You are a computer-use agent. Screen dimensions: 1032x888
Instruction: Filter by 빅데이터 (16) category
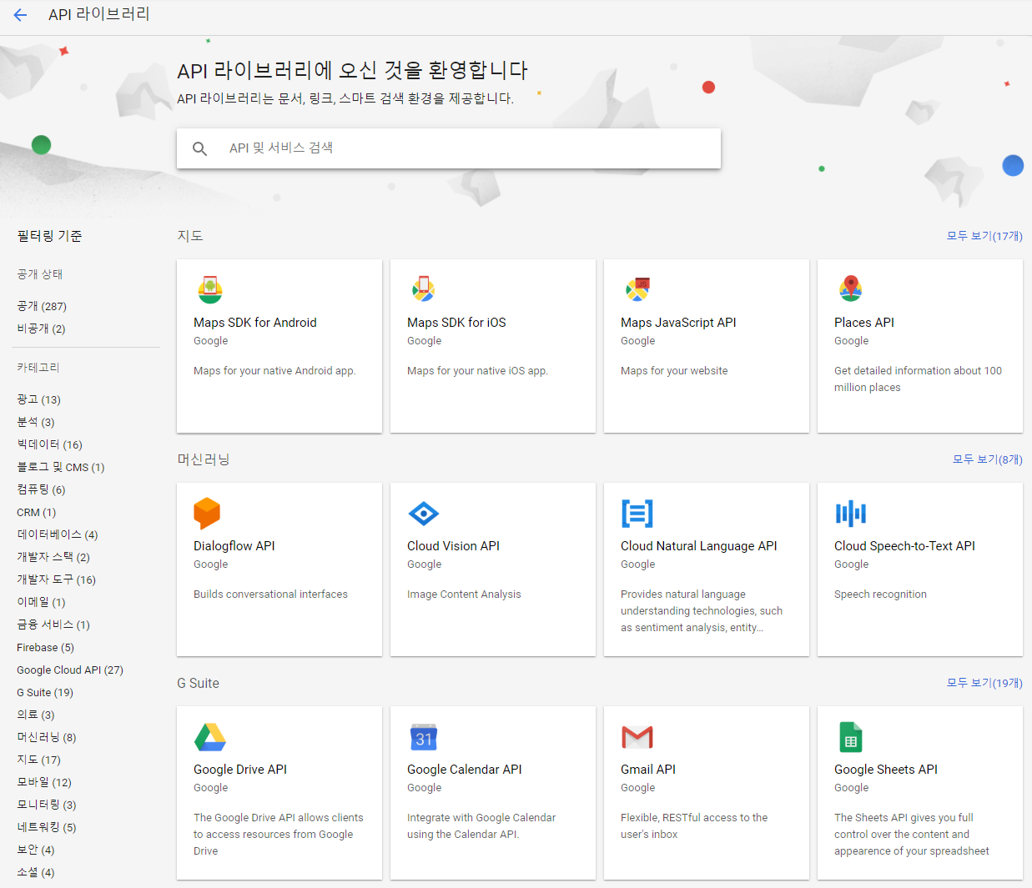tap(49, 444)
